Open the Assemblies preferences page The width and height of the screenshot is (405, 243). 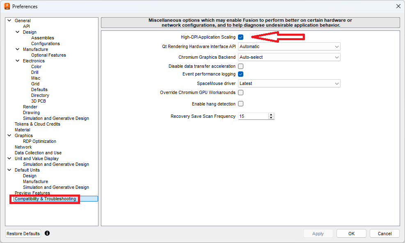43,38
